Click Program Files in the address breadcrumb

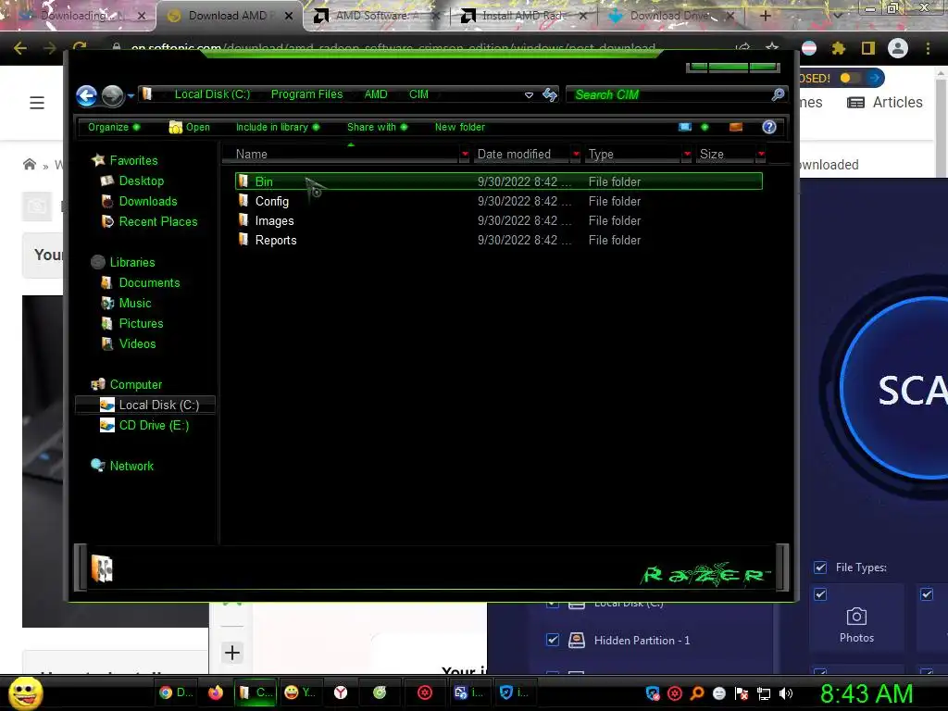tap(306, 94)
